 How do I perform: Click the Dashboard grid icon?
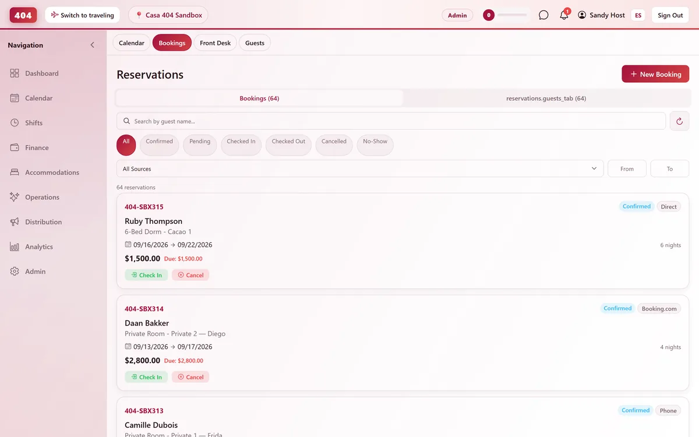tap(15, 73)
